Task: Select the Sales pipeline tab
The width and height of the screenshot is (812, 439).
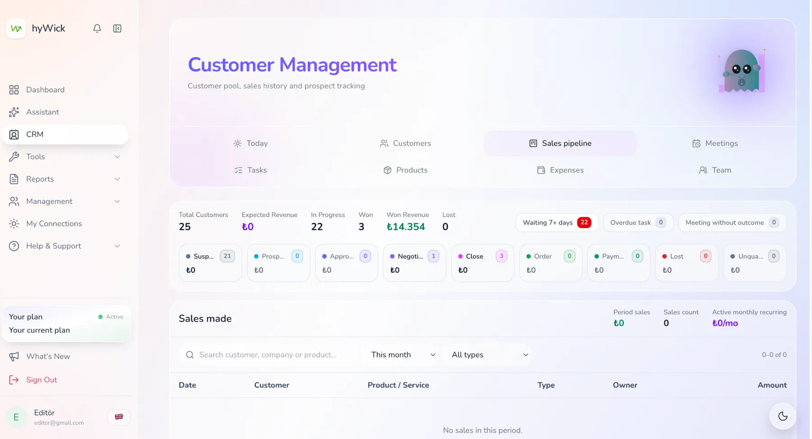Action: [560, 143]
